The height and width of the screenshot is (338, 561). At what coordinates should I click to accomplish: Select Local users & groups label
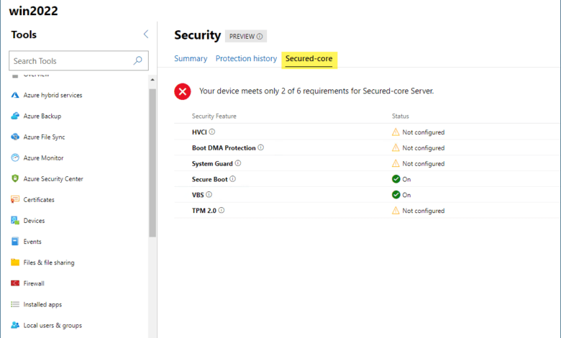pyautogui.click(x=53, y=326)
